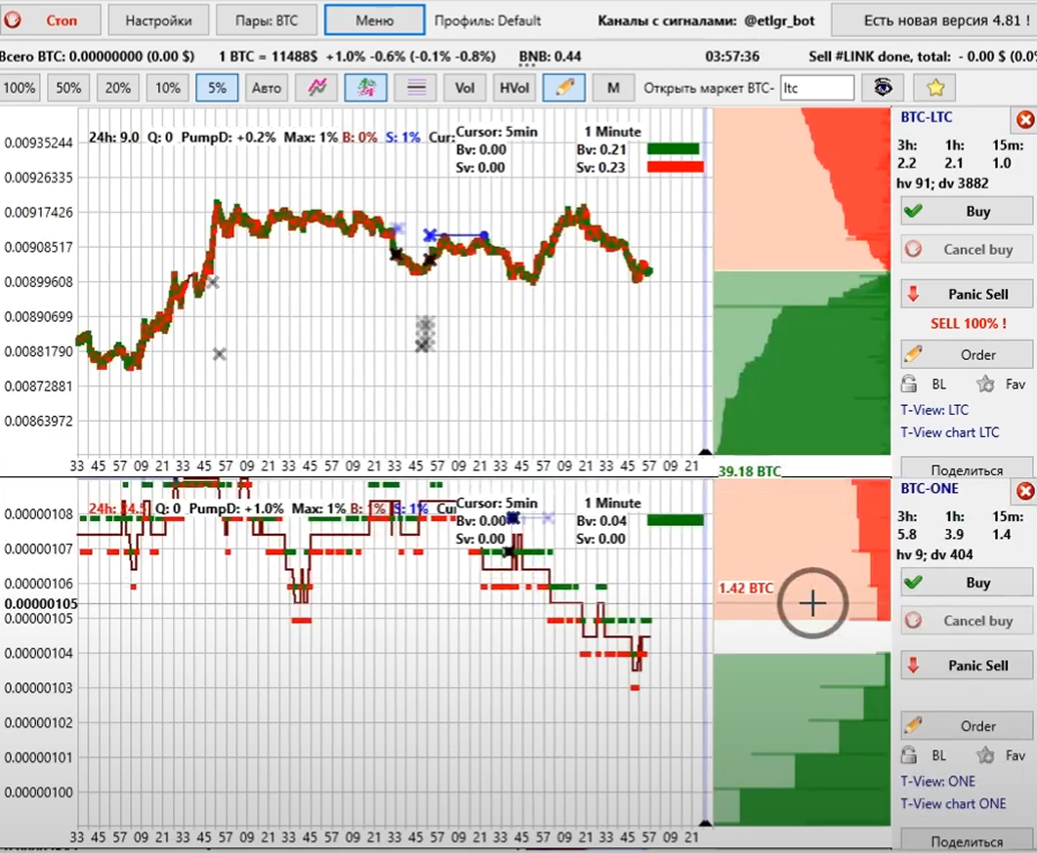
Task: Click the Buy button in BTC-ONE panel
Action: [x=966, y=583]
